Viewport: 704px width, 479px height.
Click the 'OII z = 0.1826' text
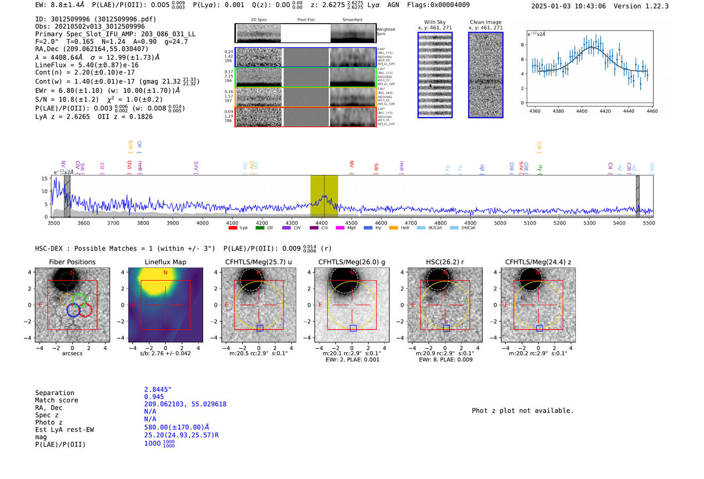125,117
